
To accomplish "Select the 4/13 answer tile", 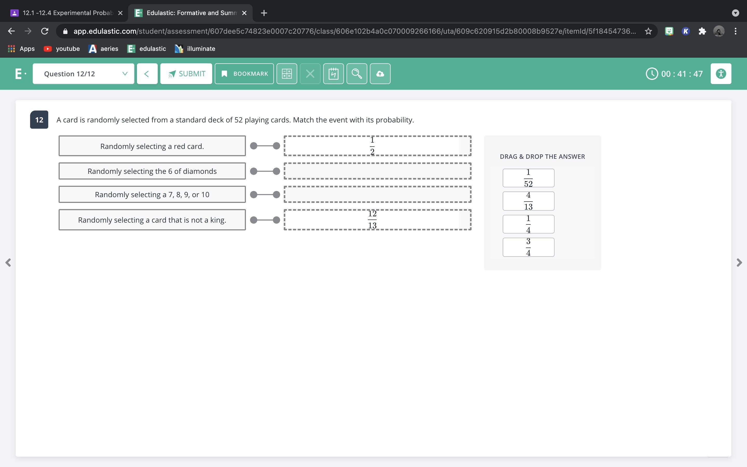I will click(528, 201).
